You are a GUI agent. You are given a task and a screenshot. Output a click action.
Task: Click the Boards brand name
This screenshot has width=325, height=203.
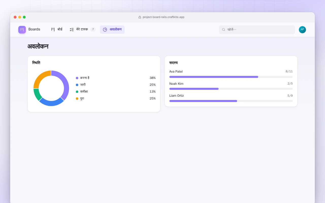click(34, 29)
